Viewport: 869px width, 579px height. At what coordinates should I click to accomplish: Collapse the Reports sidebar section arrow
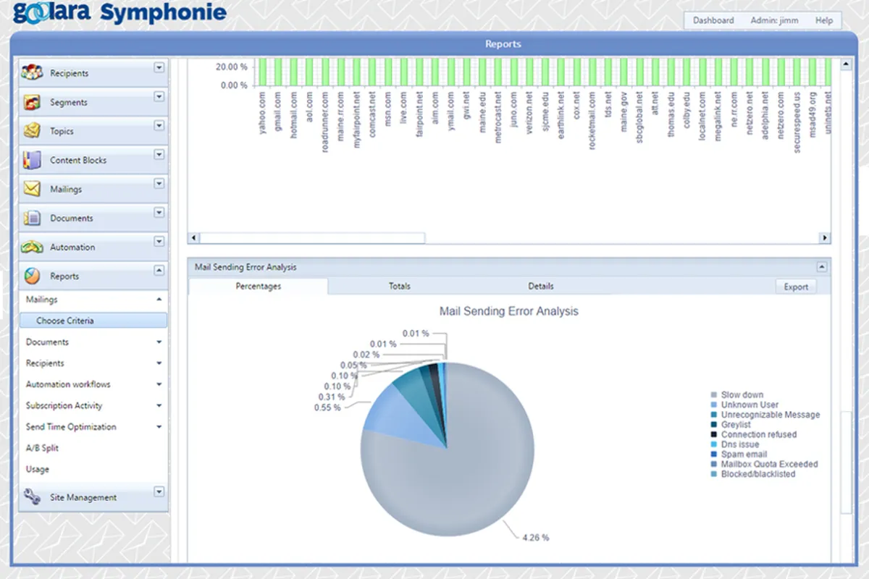click(159, 271)
